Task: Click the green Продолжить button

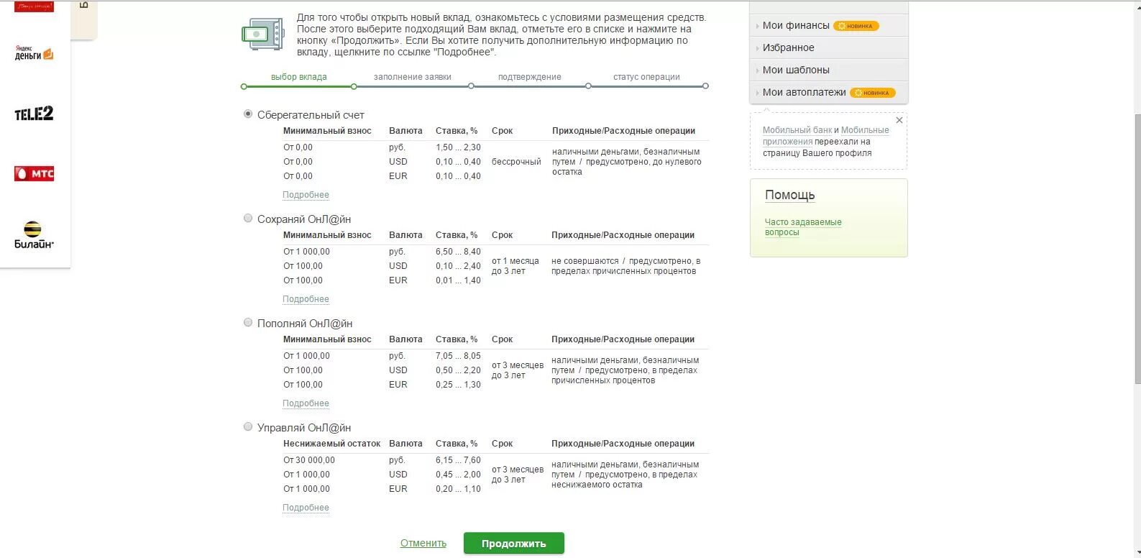Action: (514, 544)
